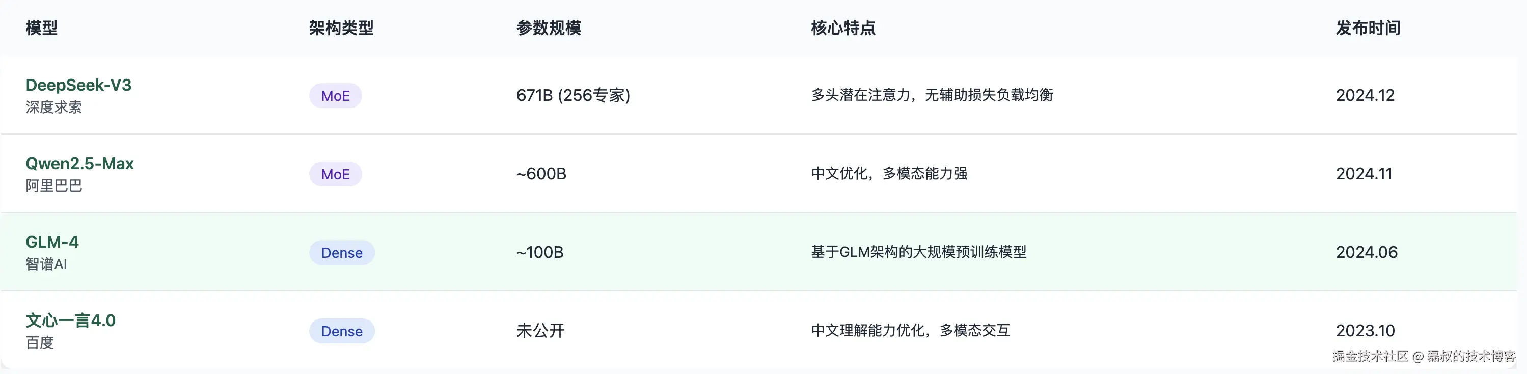Open the 文心一言4.0 model name
Screen dimensions: 1527x374
tap(70, 320)
